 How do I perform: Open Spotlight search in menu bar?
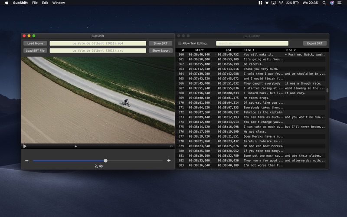(x=324, y=3)
